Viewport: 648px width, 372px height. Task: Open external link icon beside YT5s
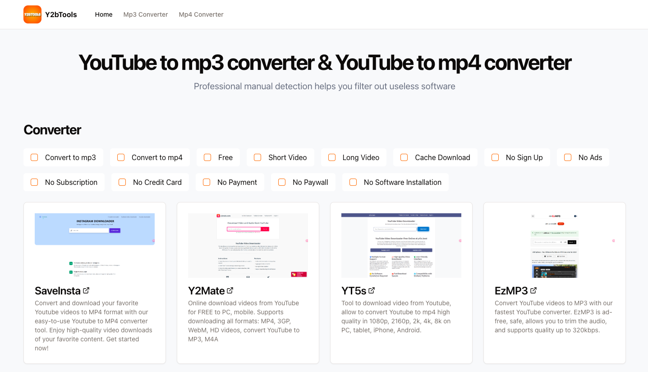(372, 290)
